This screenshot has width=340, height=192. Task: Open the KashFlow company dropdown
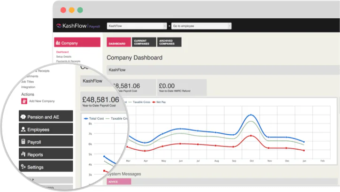pyautogui.click(x=137, y=26)
